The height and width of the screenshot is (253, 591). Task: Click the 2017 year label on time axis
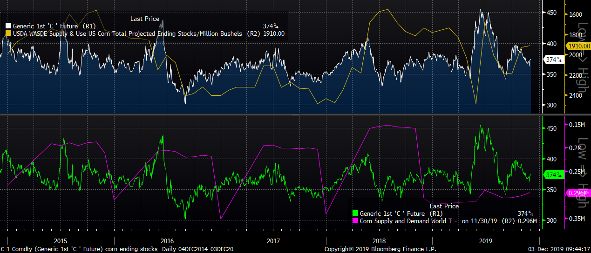pyautogui.click(x=273, y=241)
